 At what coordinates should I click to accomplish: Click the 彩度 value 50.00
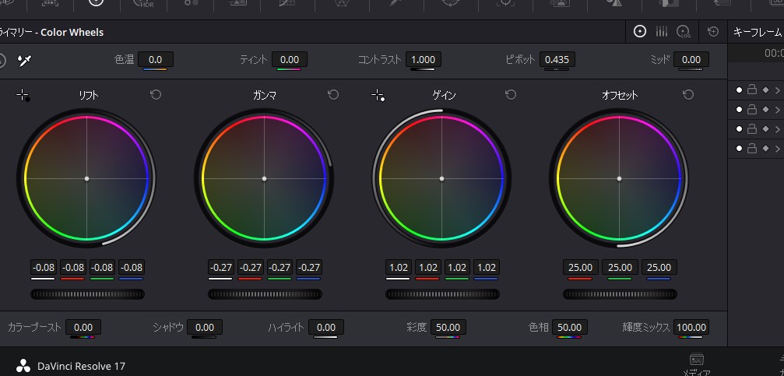[448, 328]
